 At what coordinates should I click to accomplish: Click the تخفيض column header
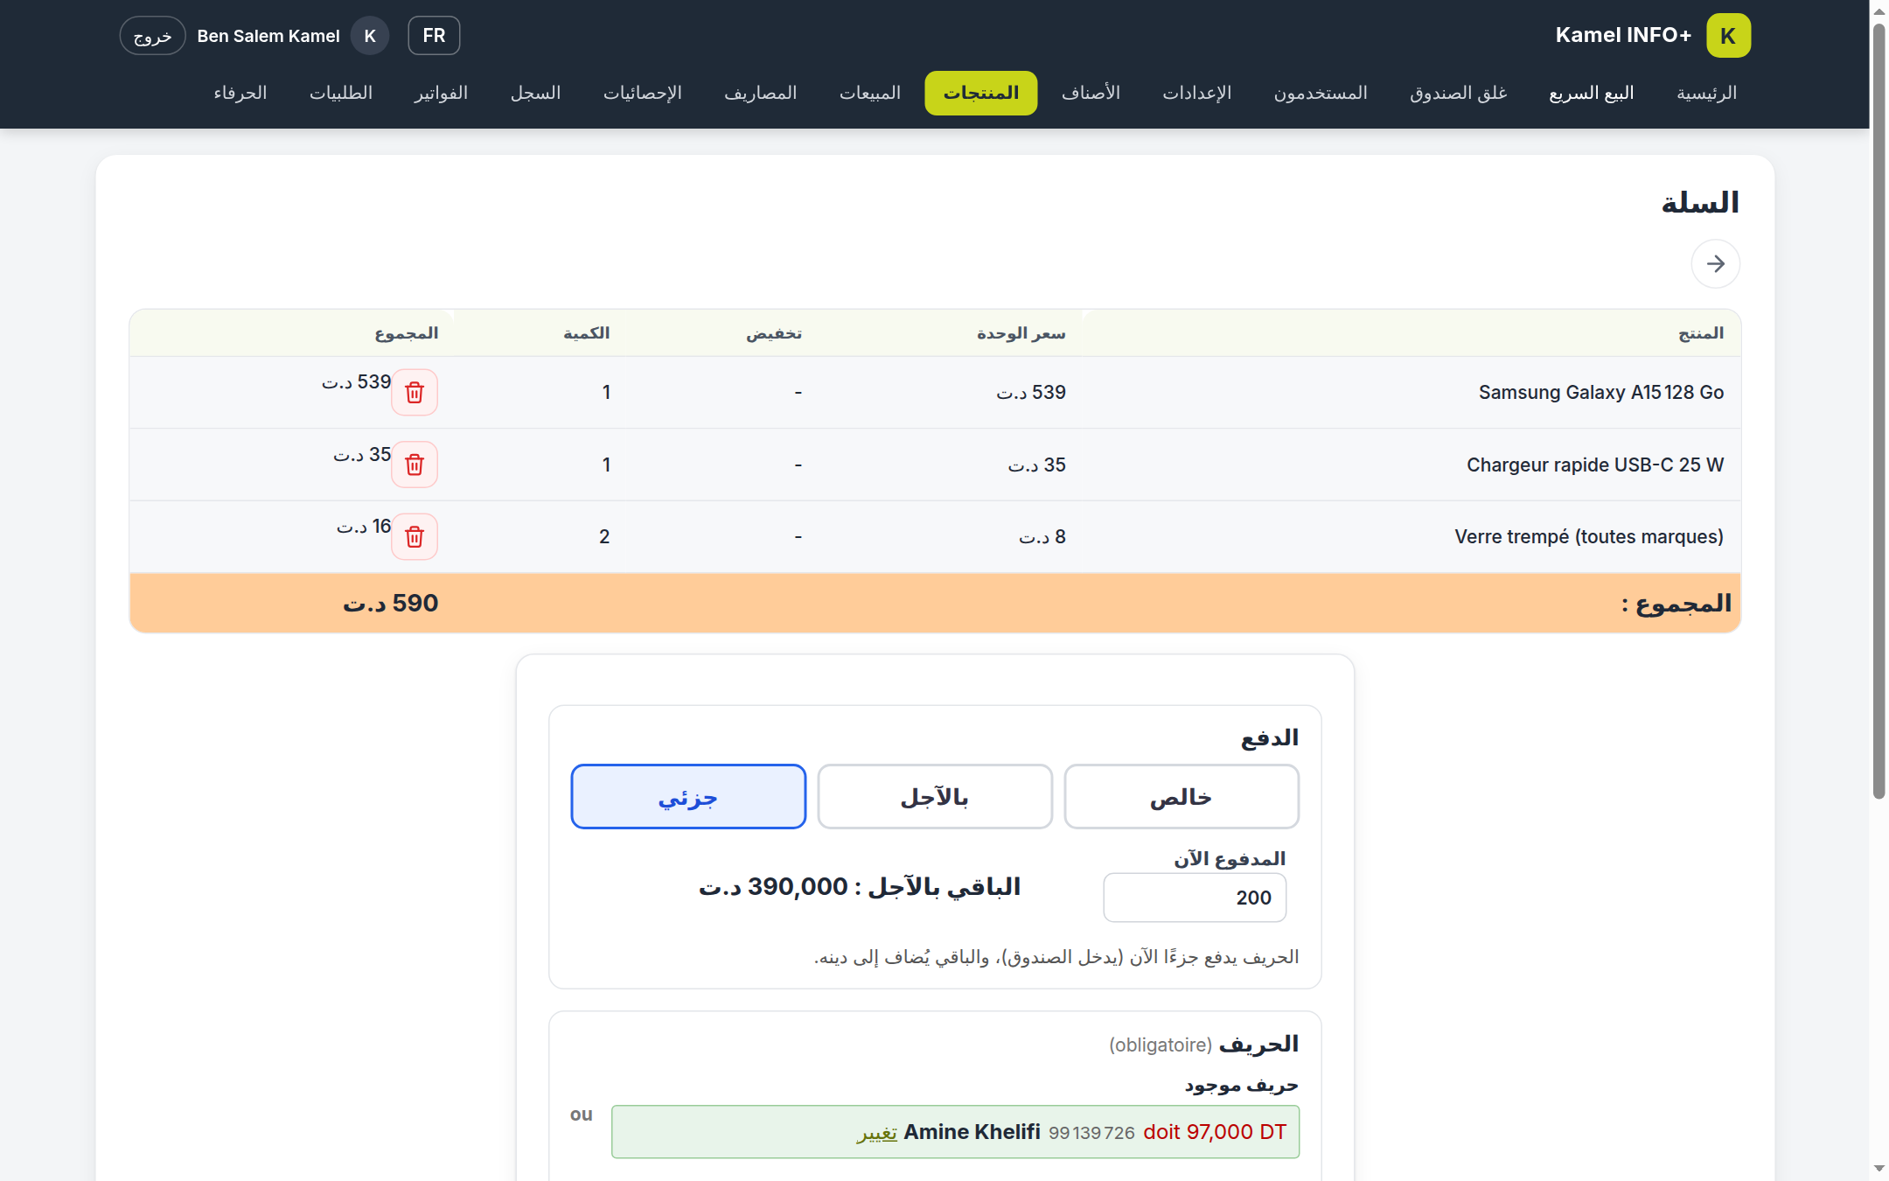(x=773, y=333)
